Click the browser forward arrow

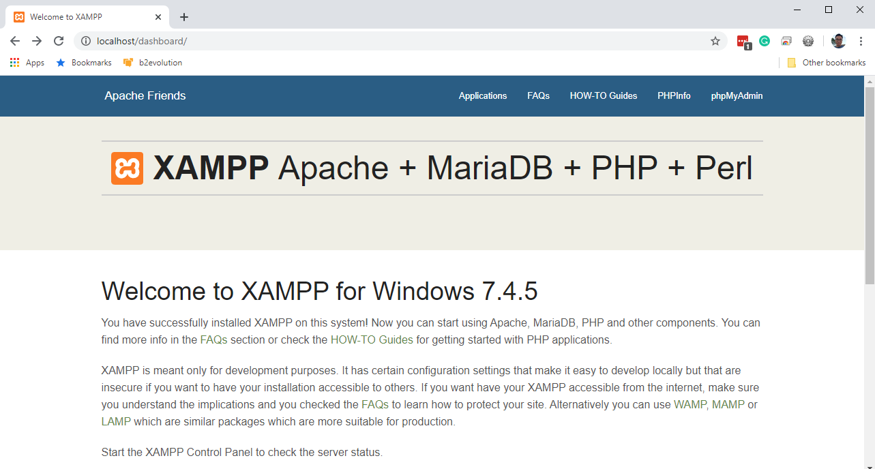pyautogui.click(x=37, y=41)
